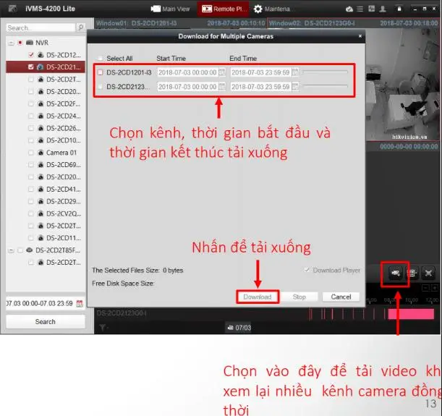The height and width of the screenshot is (416, 442).
Task: Uncheck the DS-2CD12... tree checkbox
Action: point(31,55)
